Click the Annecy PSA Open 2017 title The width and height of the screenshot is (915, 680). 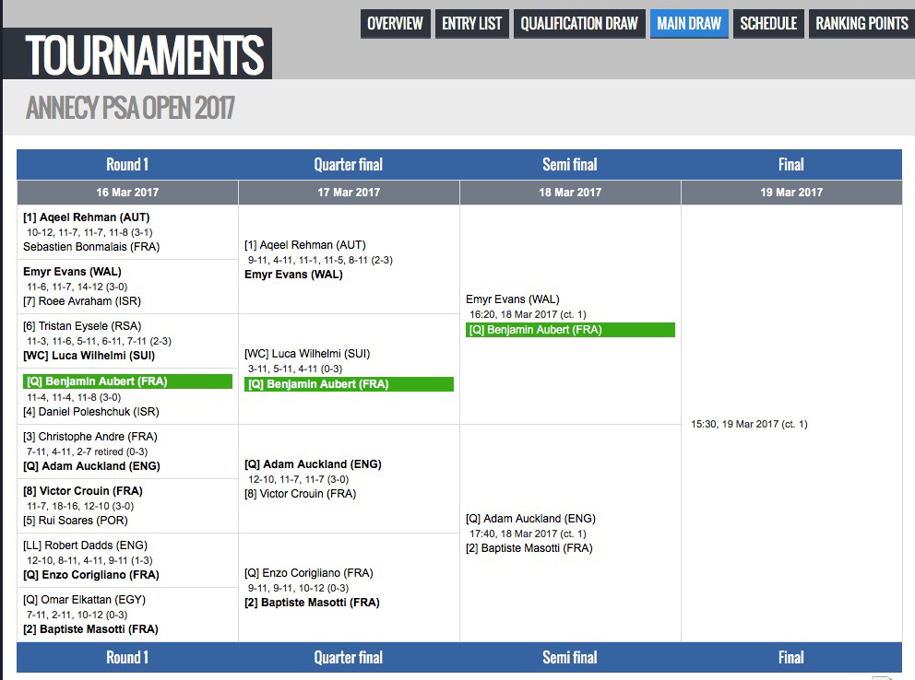click(x=130, y=109)
